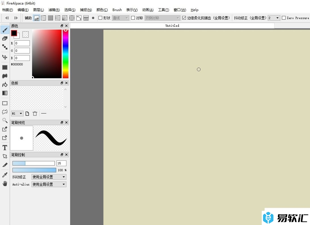Click the R color value input field

pos(22,43)
